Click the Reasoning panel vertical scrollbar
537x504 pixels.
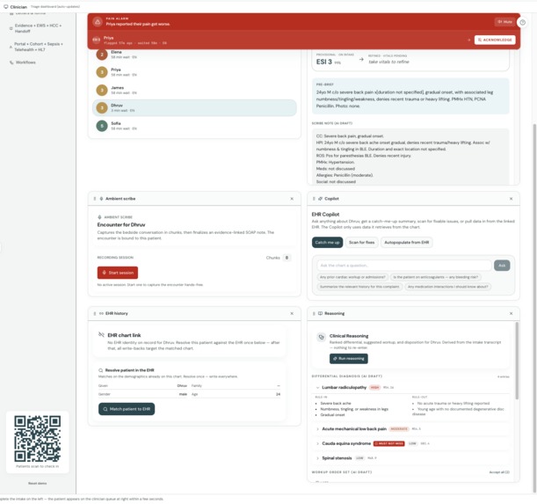point(517,361)
